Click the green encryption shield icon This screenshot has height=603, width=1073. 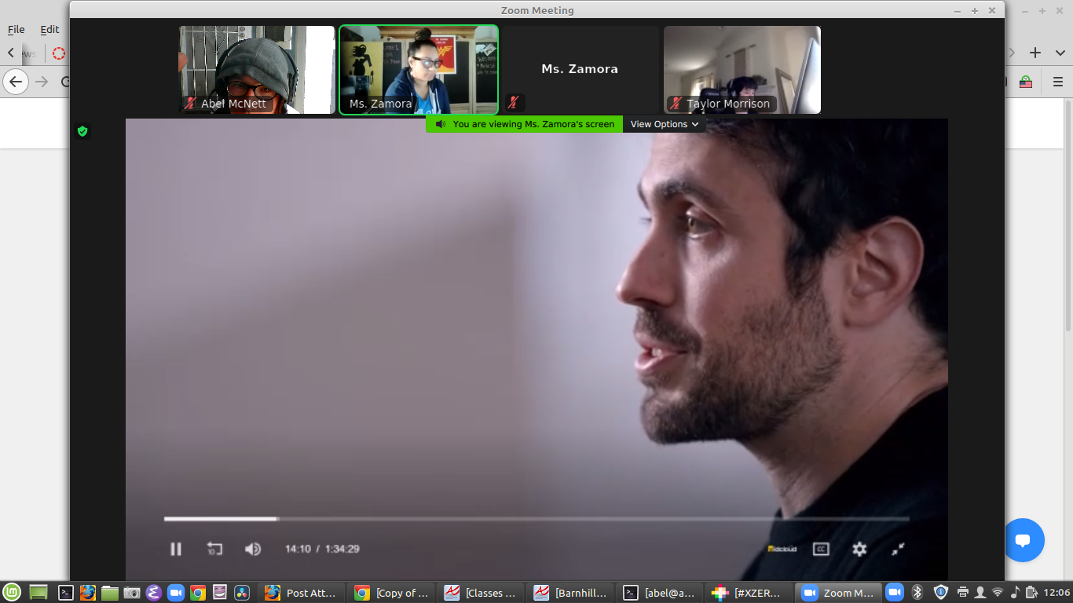82,131
